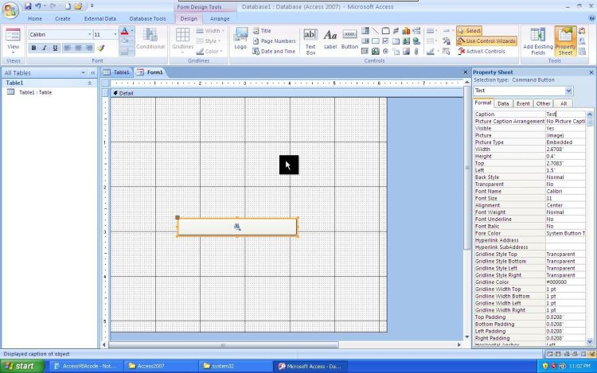
Task: Select the Option Button control
Action: (386, 51)
